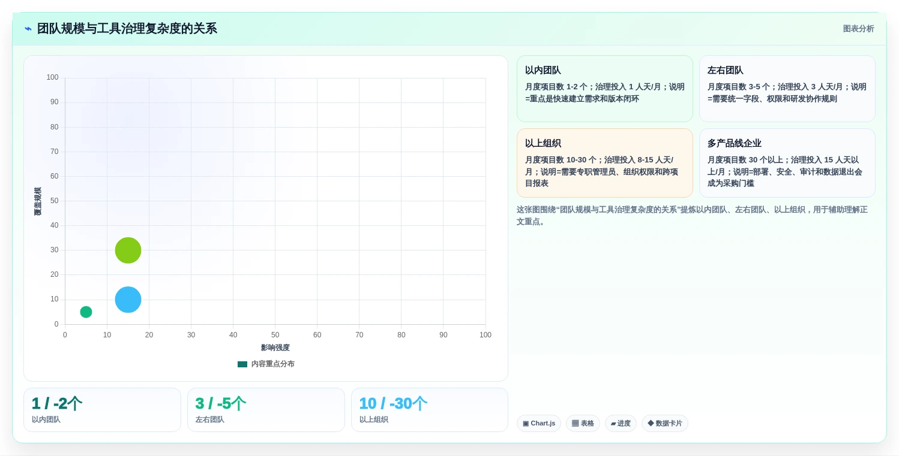
Task: Toggle the 内容重点分布 legend color box
Action: point(242,364)
